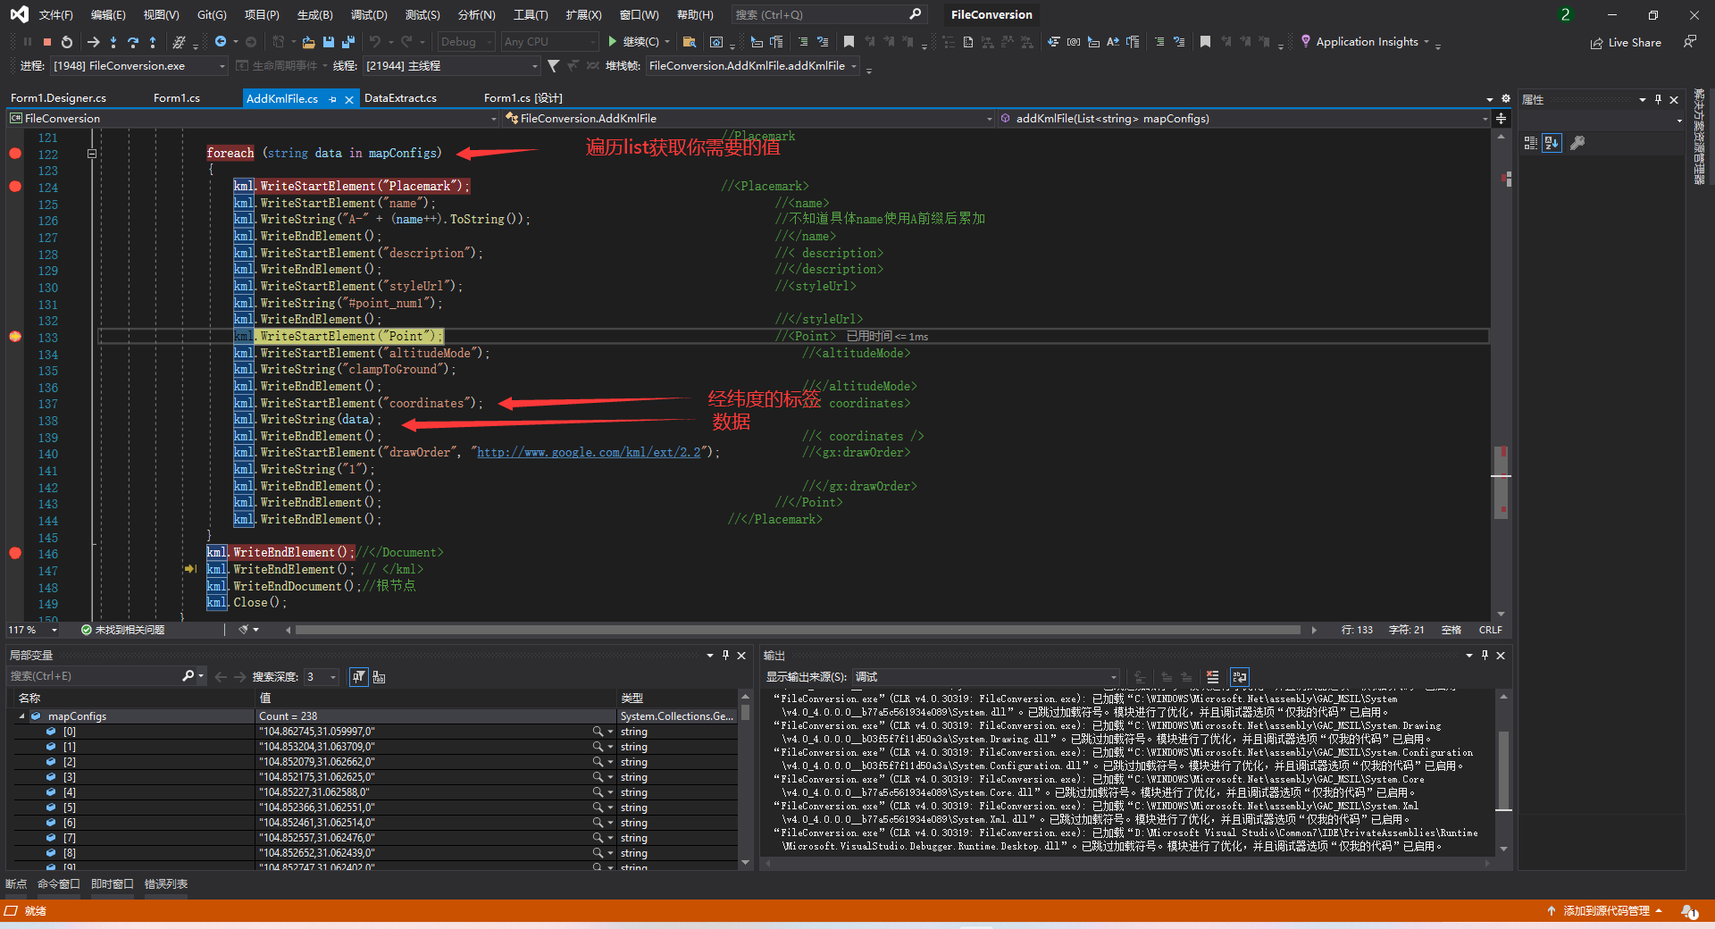Toggle the breakpoint on line 124
1715x929 pixels.
coord(15,187)
